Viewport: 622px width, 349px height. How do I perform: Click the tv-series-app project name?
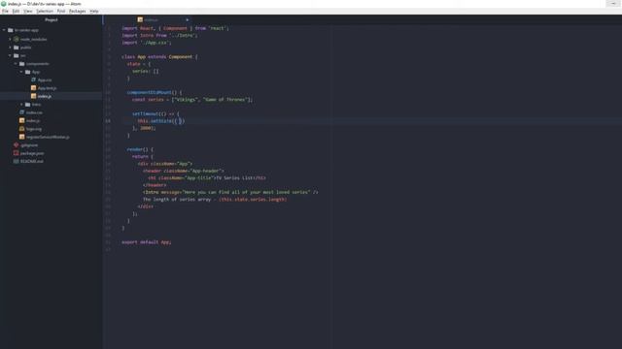coord(26,30)
